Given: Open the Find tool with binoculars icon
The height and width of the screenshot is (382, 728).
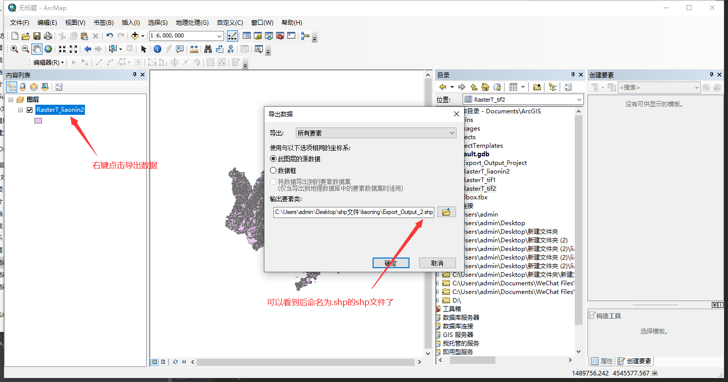Looking at the screenshot, I should coord(208,49).
